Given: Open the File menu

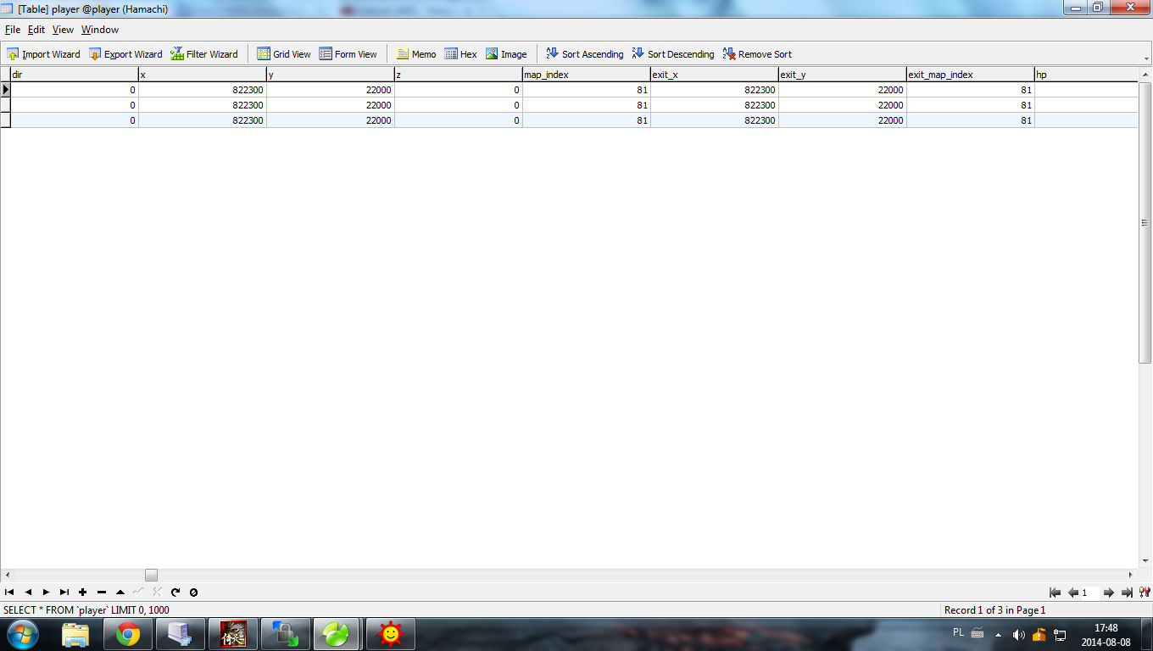Looking at the screenshot, I should coord(13,30).
